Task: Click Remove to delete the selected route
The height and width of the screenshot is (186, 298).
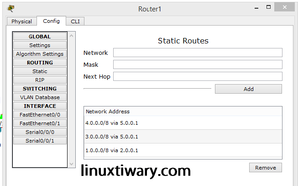Action: tap(265, 168)
